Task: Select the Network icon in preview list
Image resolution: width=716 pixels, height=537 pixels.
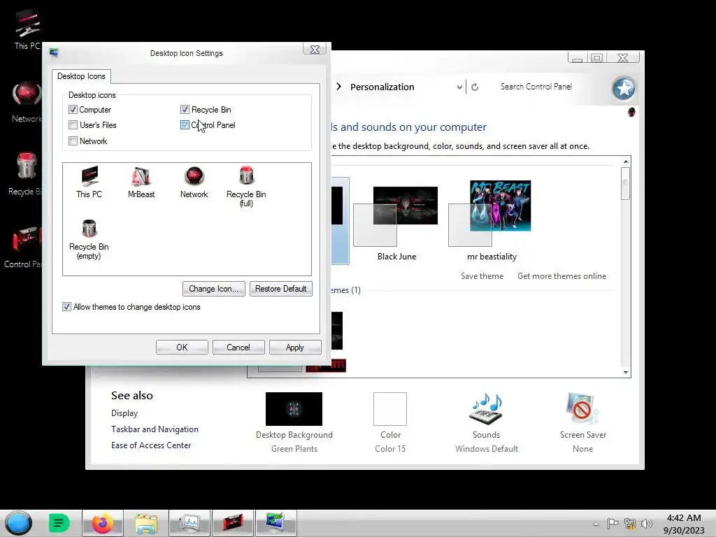Action: (194, 182)
